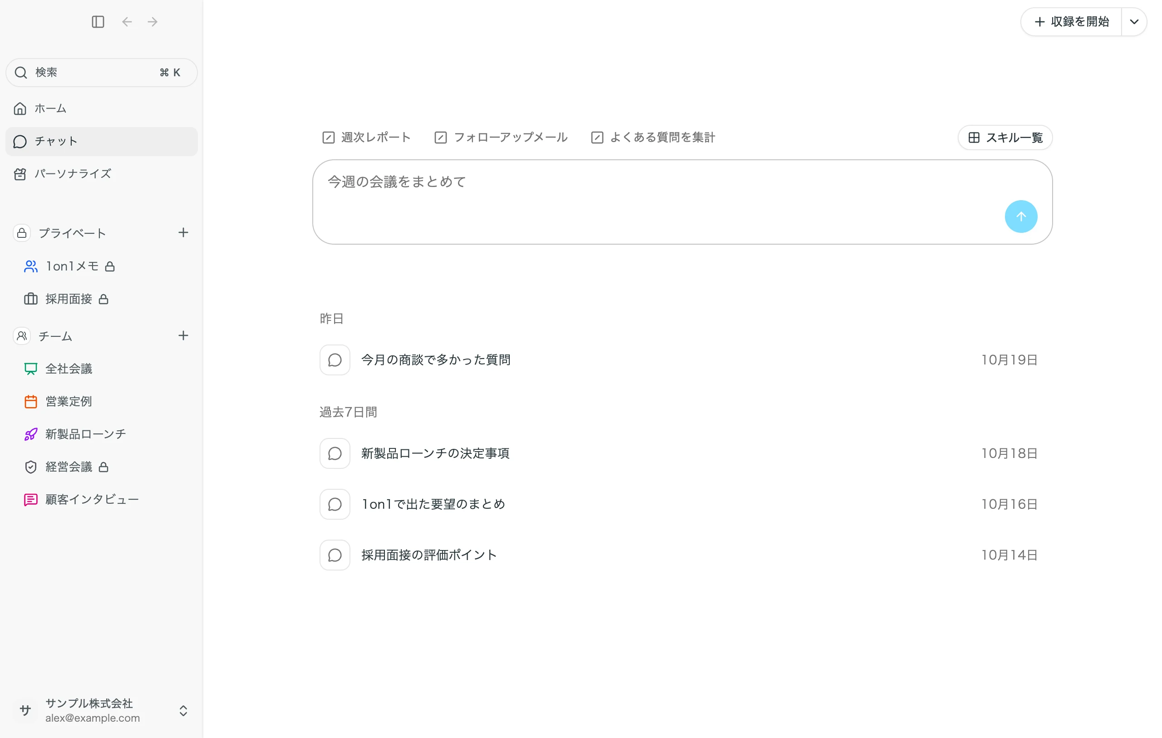Click the 10月14日 date text
Screen dimensions: 1162x738
[1009, 555]
